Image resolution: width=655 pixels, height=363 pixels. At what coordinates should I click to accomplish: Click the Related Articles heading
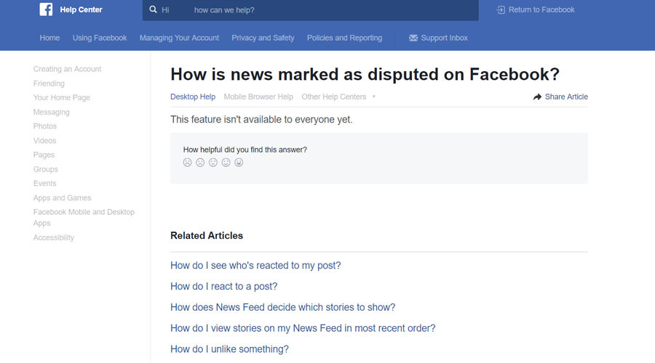point(207,235)
